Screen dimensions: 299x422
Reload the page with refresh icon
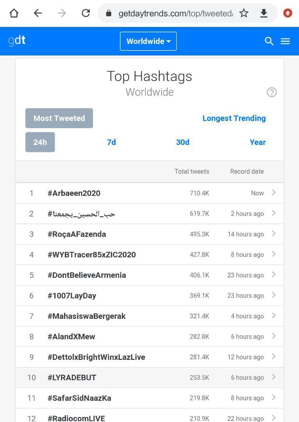[x=86, y=13]
